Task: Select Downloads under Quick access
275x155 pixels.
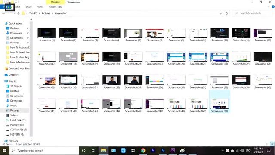Action: [x=16, y=33]
